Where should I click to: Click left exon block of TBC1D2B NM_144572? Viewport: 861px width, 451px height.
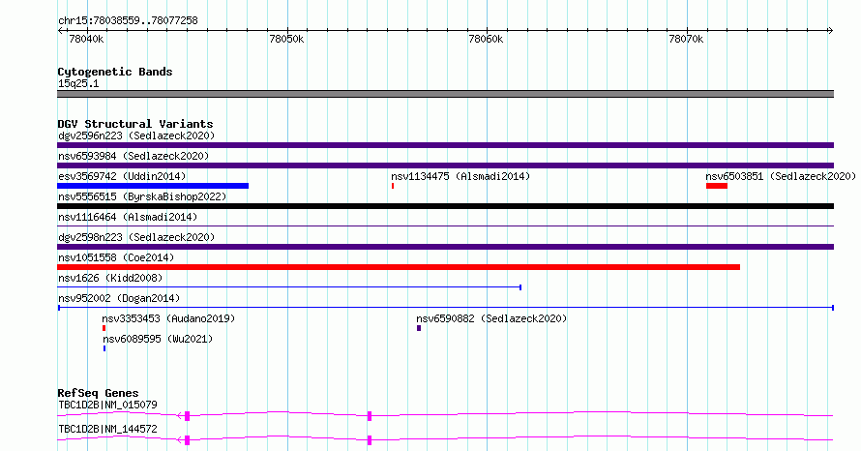click(188, 440)
